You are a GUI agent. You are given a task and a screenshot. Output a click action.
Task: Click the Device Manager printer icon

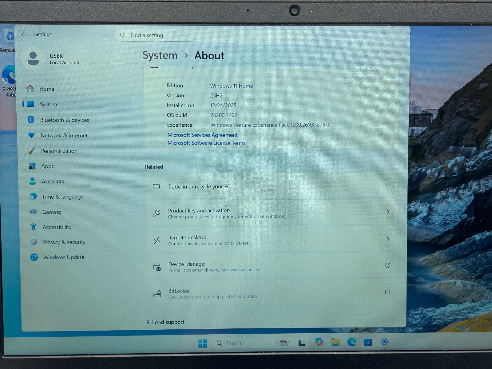click(157, 267)
